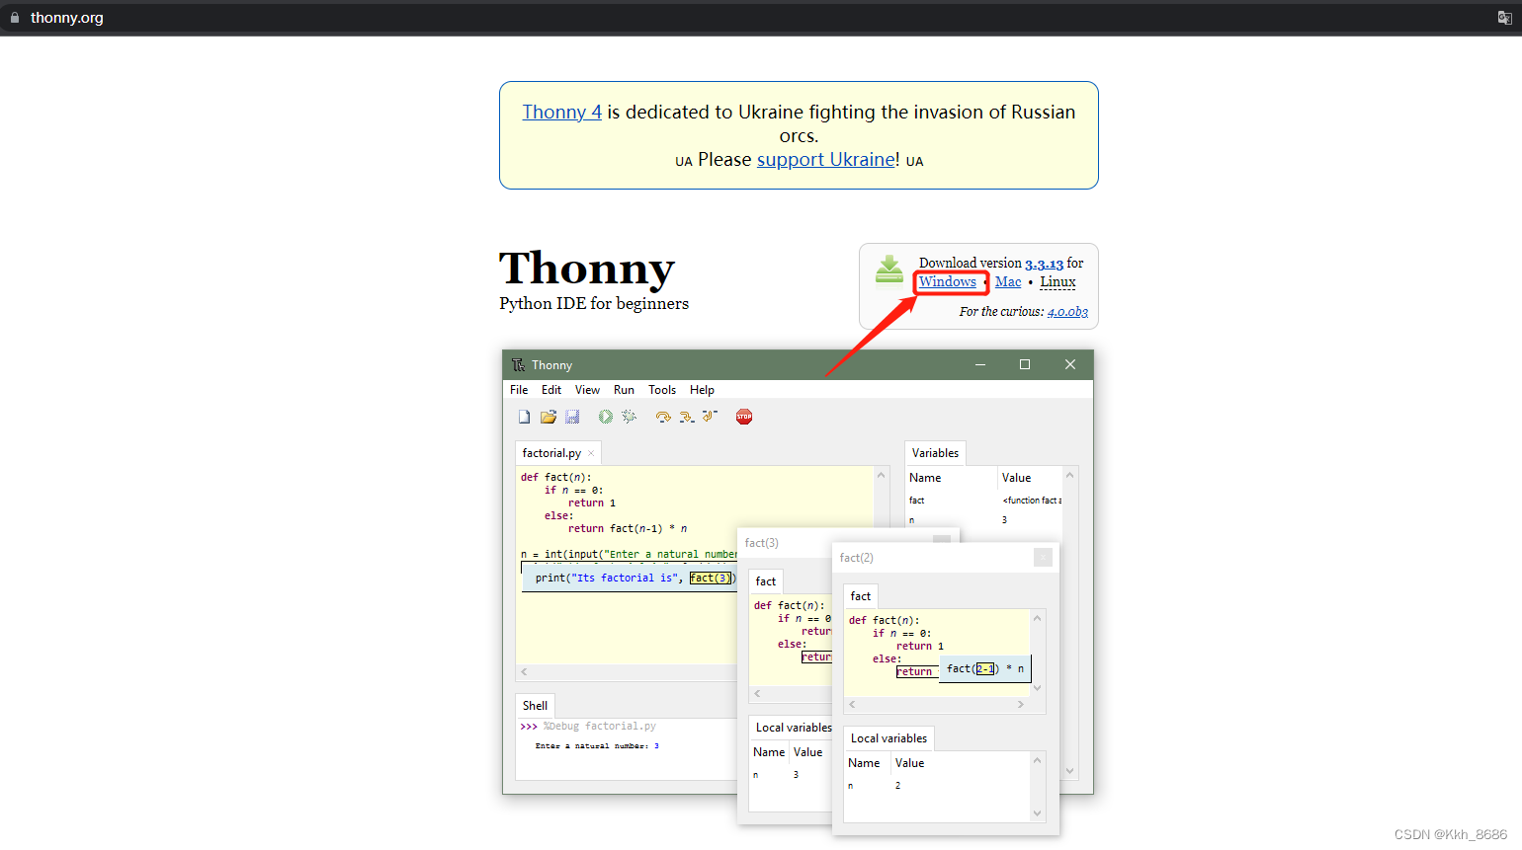The image size is (1522, 850).
Task: Open the Thonny 4 link
Action: point(561,112)
